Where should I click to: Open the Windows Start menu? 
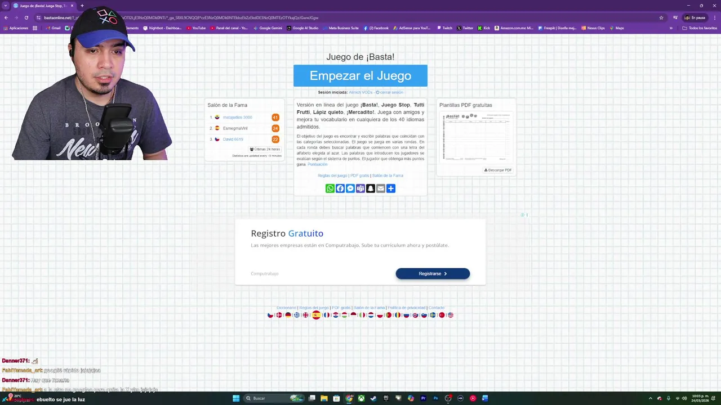(x=236, y=398)
